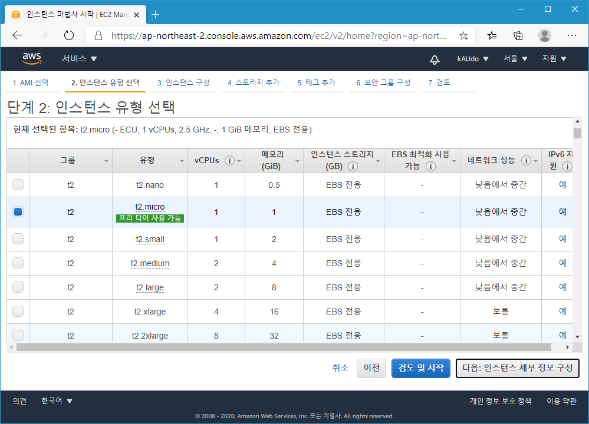Select the t2.xlarge instance checkbox

[18, 311]
